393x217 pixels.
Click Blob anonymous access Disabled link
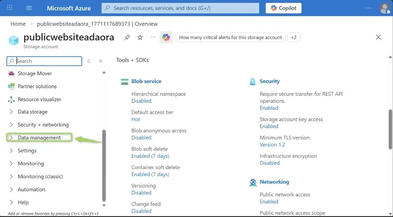[x=141, y=138]
